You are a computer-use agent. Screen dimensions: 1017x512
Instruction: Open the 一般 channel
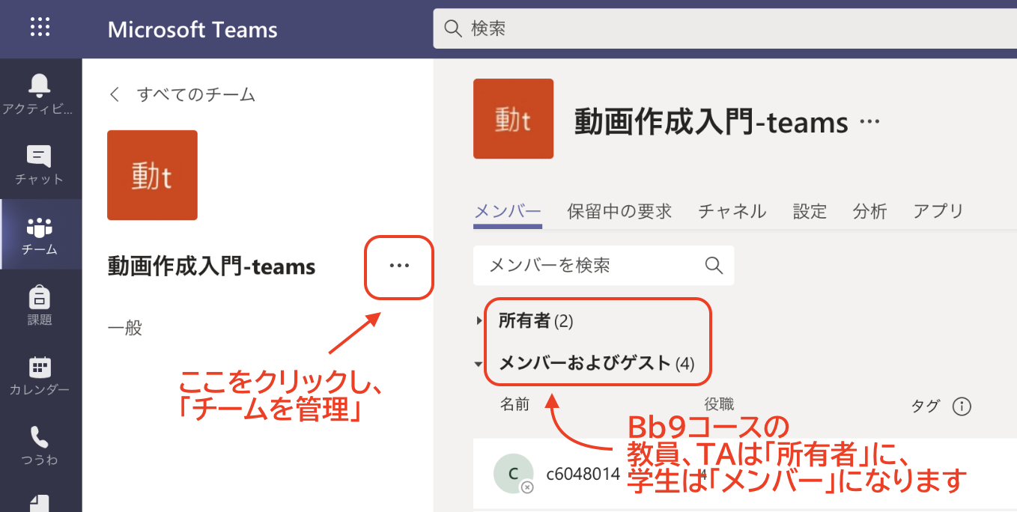(125, 327)
